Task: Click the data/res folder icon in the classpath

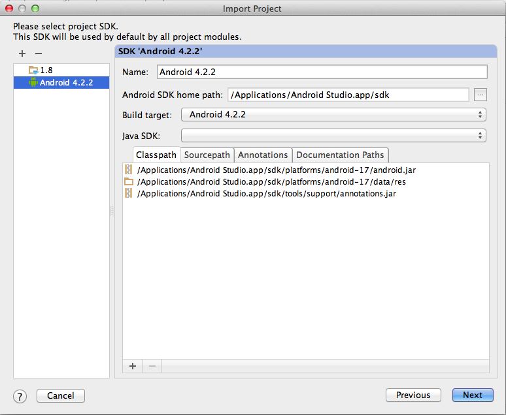Action: click(129, 181)
